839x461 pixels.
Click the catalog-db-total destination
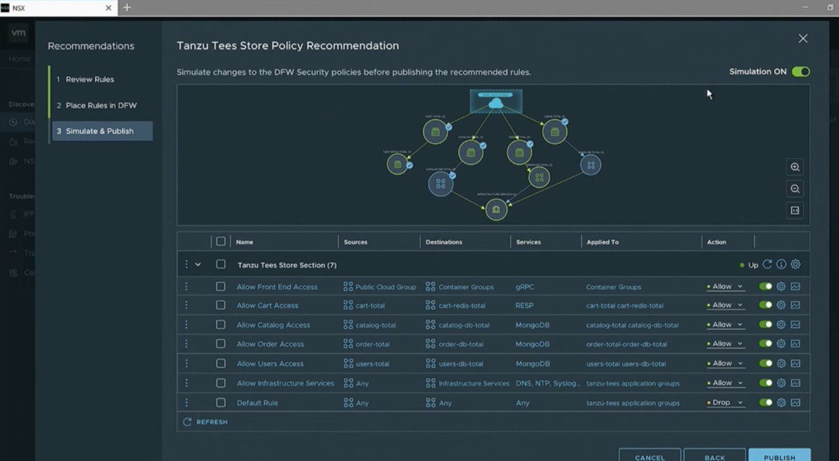[457, 325]
